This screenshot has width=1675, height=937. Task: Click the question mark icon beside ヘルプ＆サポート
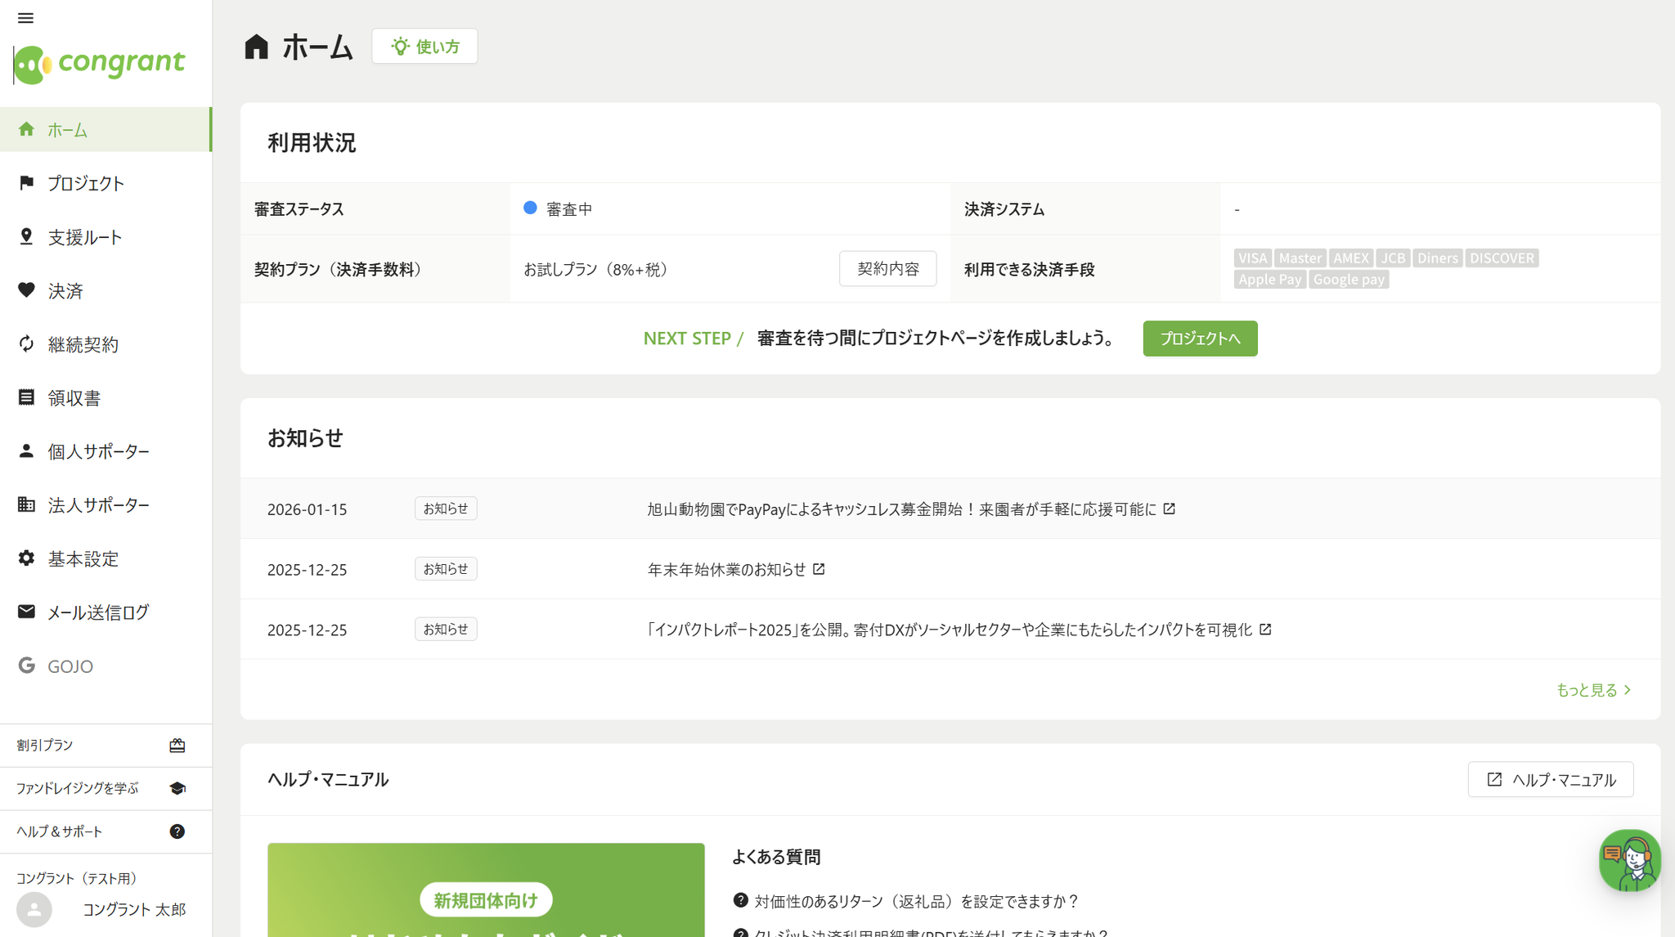coord(177,832)
